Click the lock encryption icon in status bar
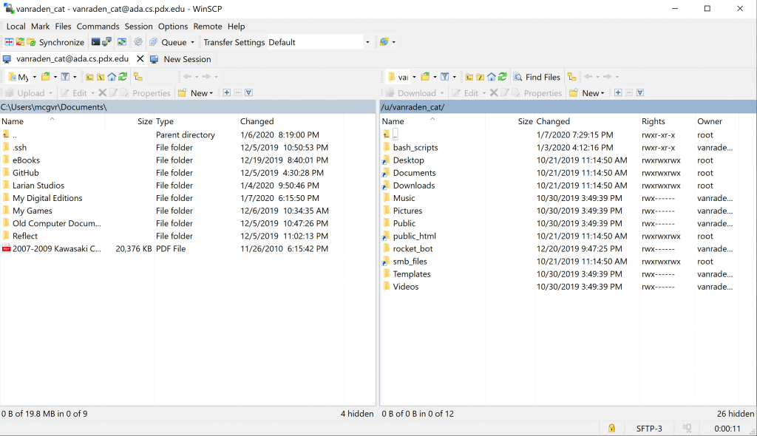 point(611,429)
